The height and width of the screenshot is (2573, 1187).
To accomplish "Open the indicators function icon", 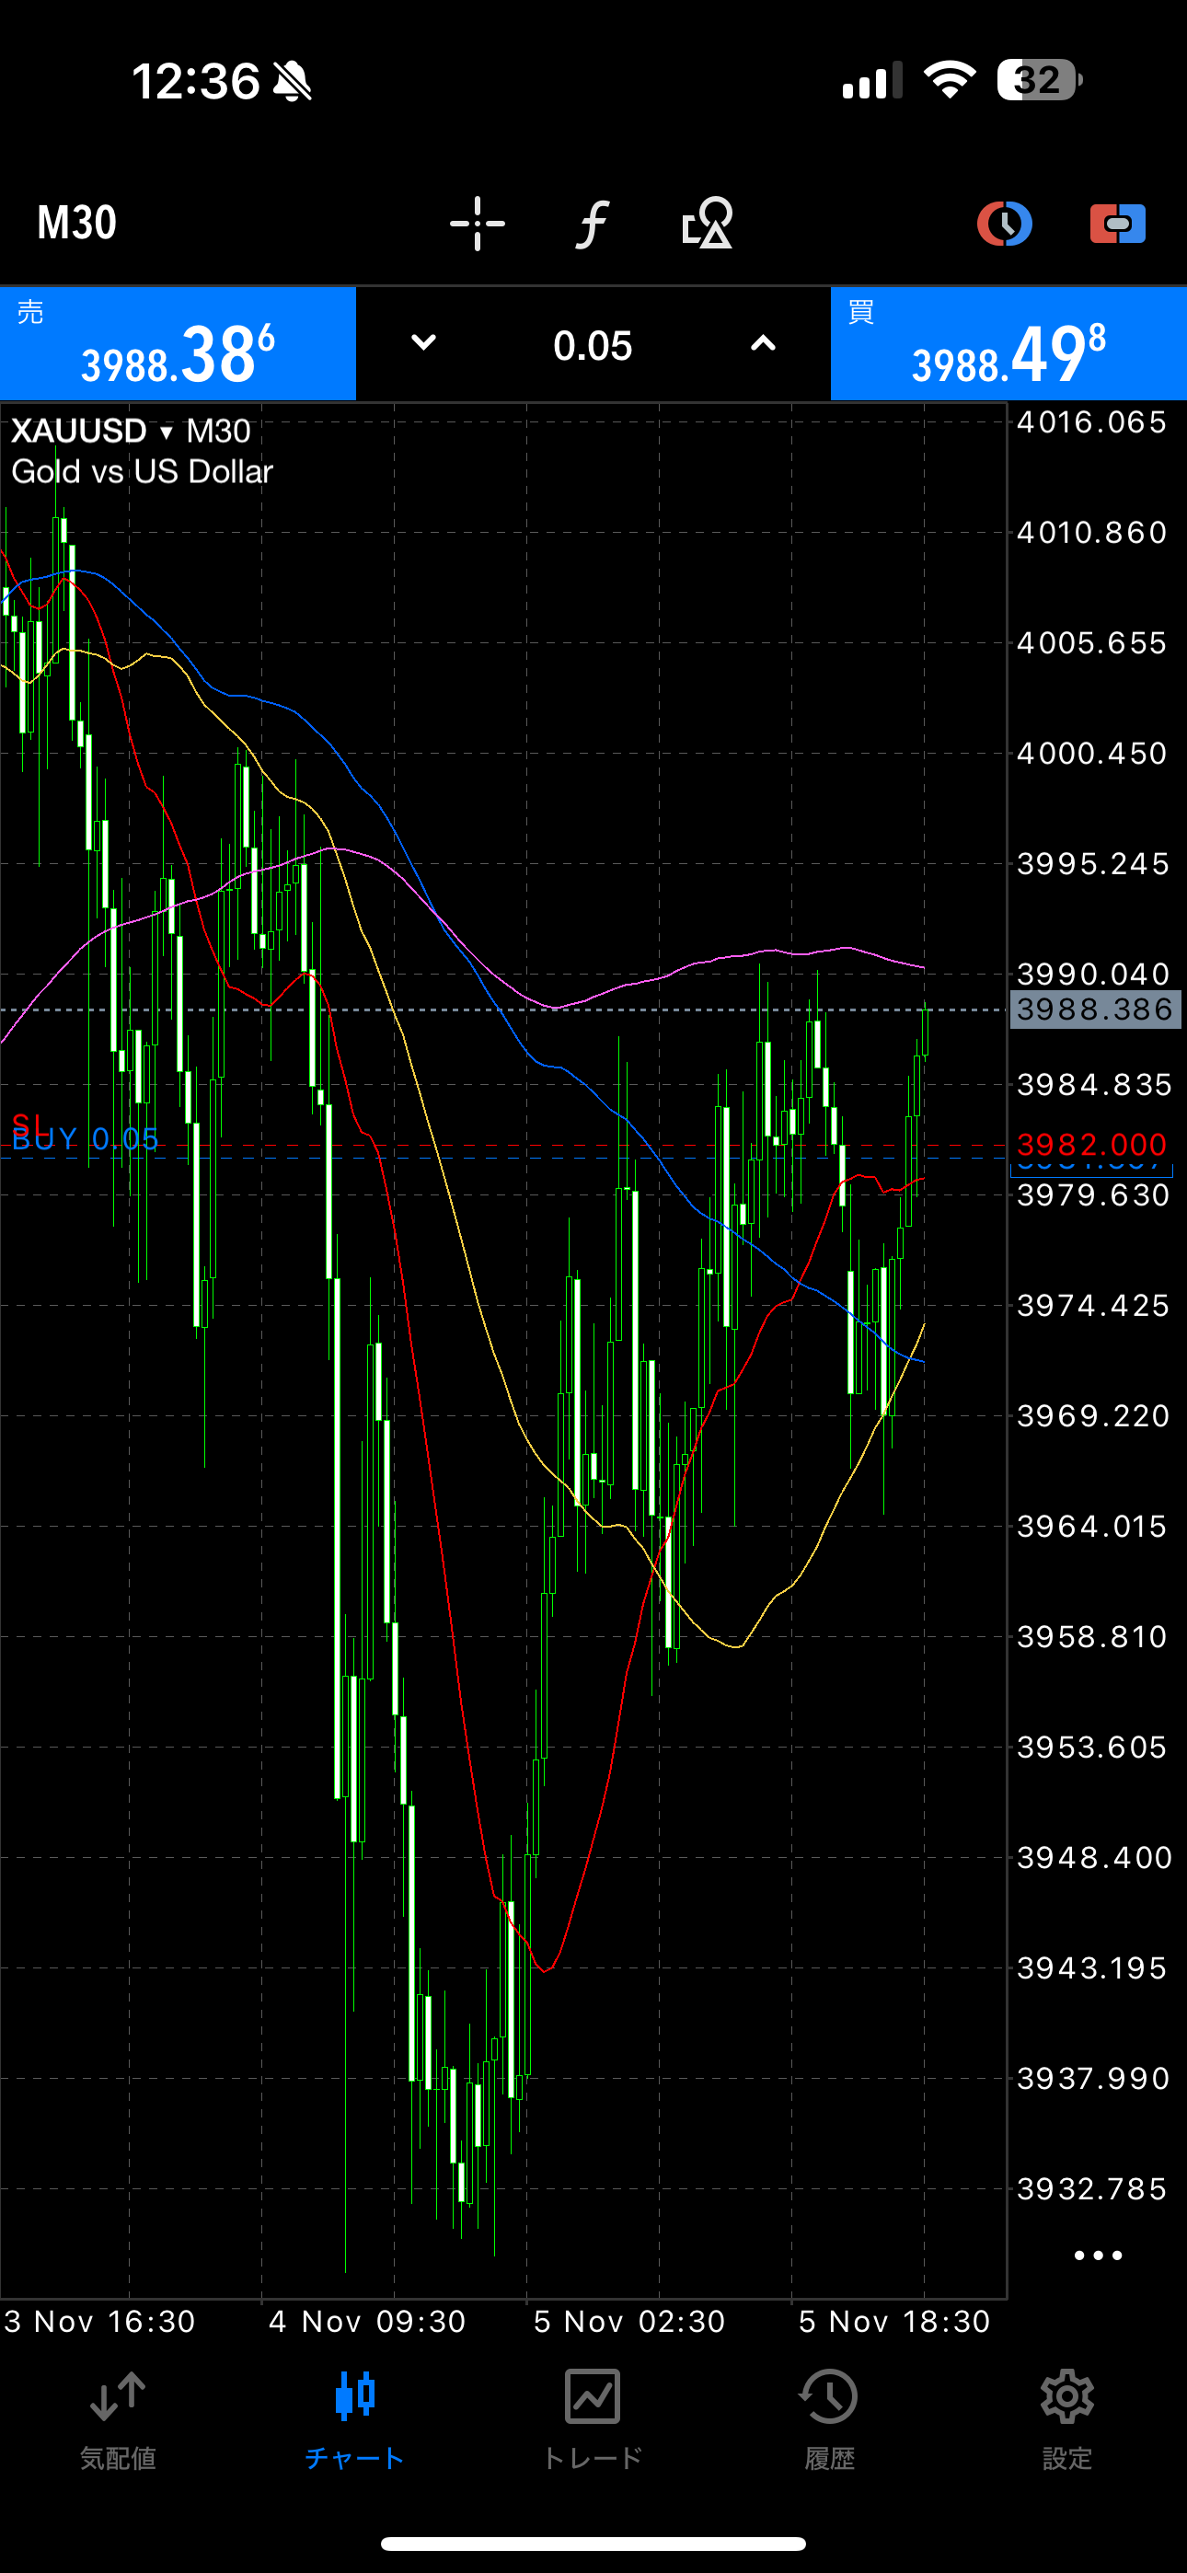I will point(593,223).
